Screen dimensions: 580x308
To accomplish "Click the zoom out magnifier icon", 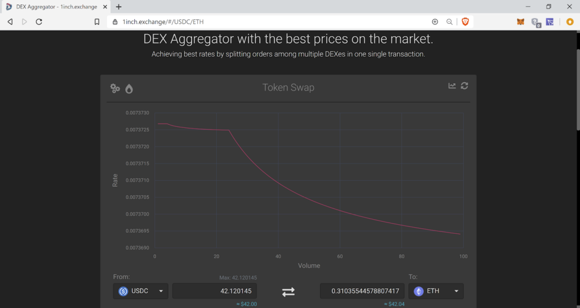I will click(449, 22).
